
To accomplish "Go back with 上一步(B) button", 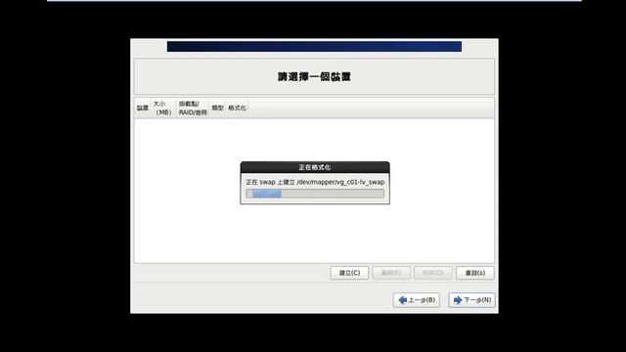I will pos(417,300).
